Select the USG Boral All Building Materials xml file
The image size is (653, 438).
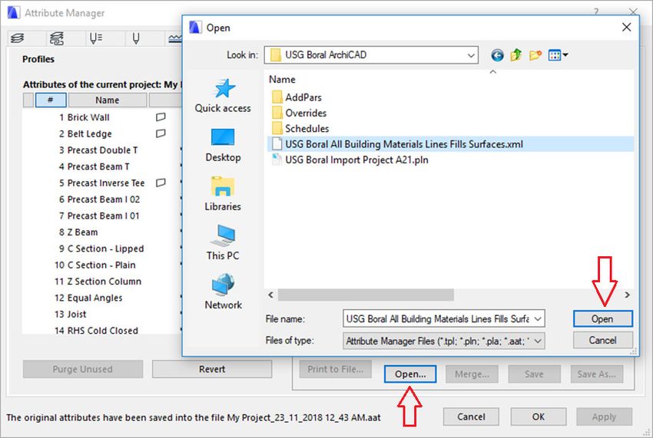tap(450, 144)
